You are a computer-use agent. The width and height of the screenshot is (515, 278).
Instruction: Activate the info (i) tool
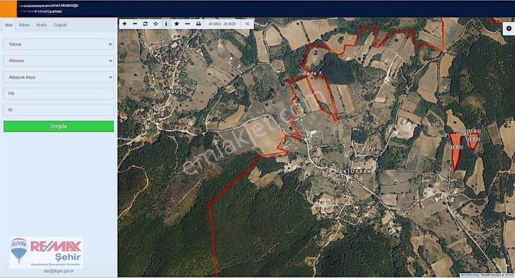point(166,24)
